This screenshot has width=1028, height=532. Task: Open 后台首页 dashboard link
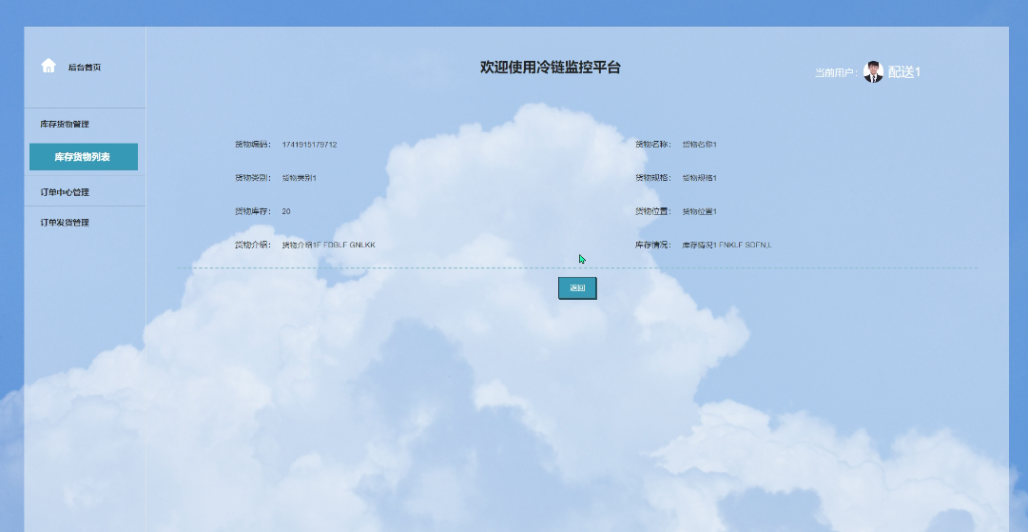tap(85, 68)
